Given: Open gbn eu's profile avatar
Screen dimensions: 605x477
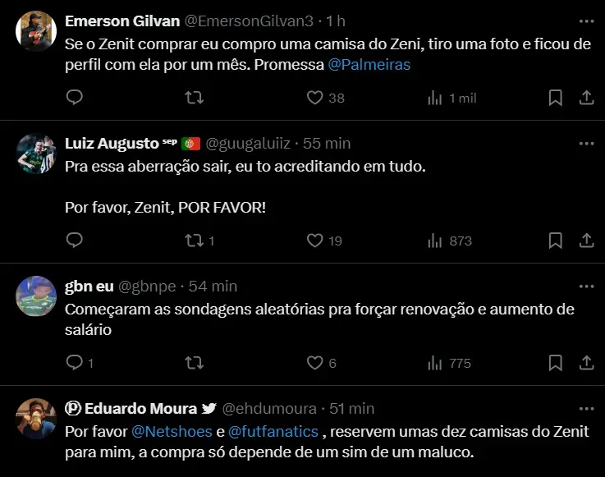Looking at the screenshot, I should pos(36,297).
